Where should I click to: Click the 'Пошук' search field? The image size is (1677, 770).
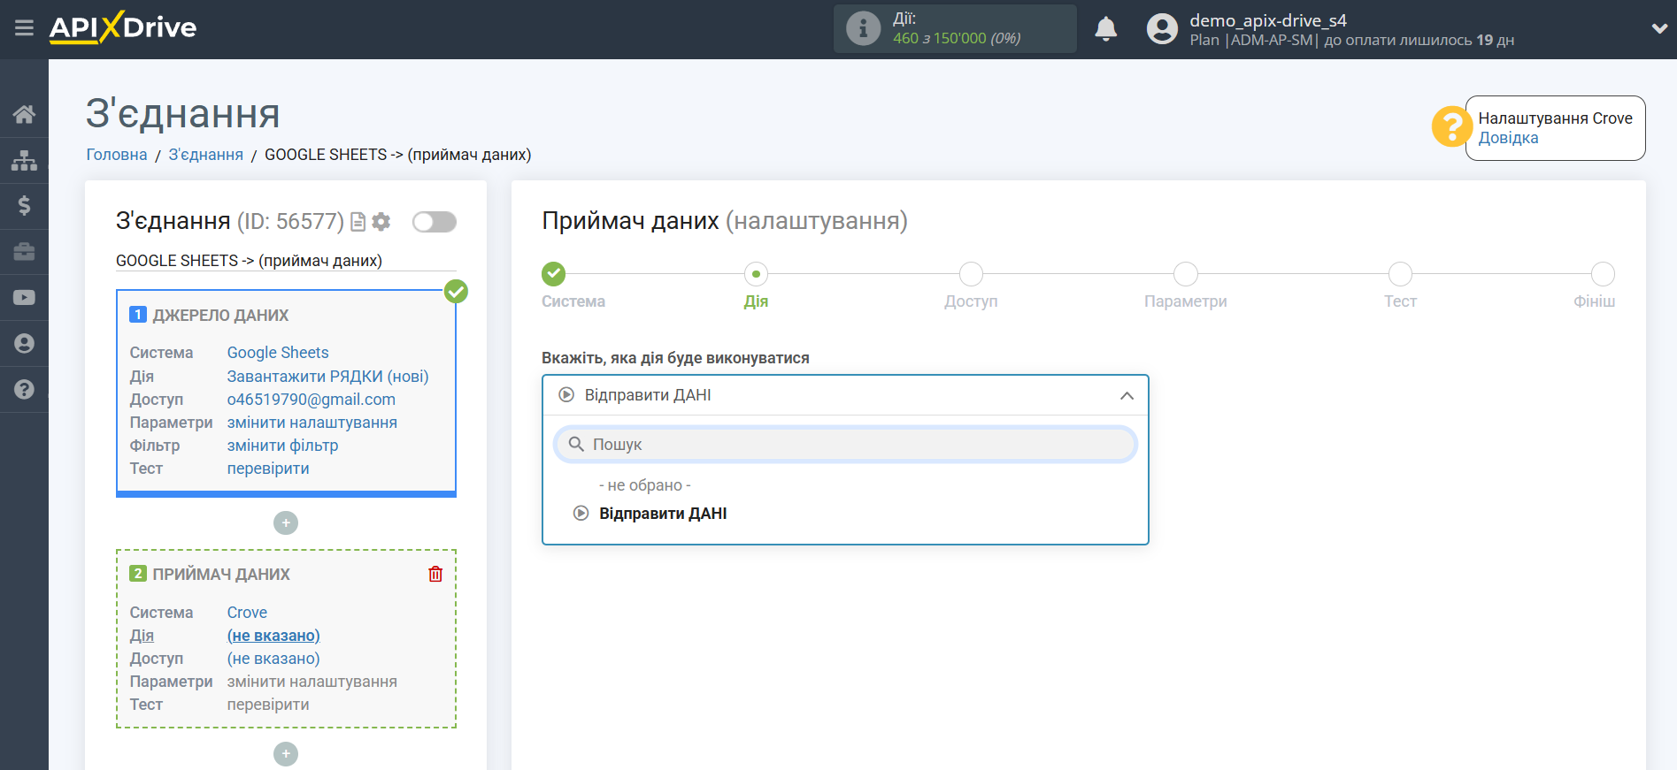pos(845,445)
